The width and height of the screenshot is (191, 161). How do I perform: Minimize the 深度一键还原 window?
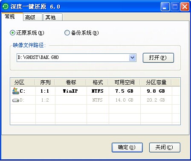click(165, 6)
